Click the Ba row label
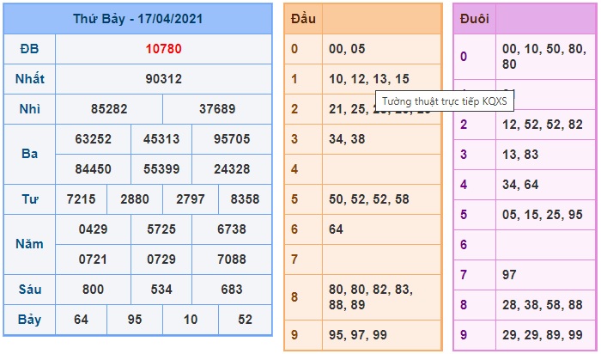The image size is (601, 354). coord(29,154)
